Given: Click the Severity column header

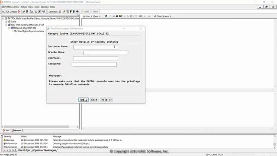Looking at the screenshot, I should click(x=7, y=136).
